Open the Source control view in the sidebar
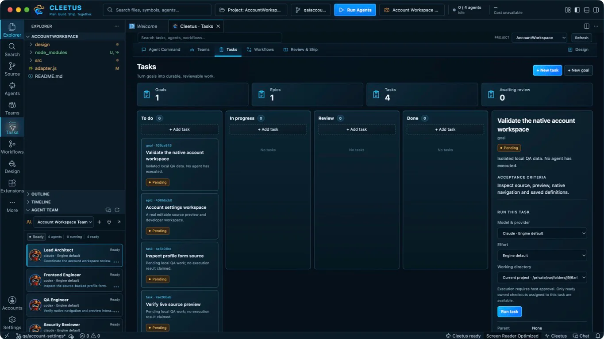This screenshot has width=604, height=339. tap(12, 69)
